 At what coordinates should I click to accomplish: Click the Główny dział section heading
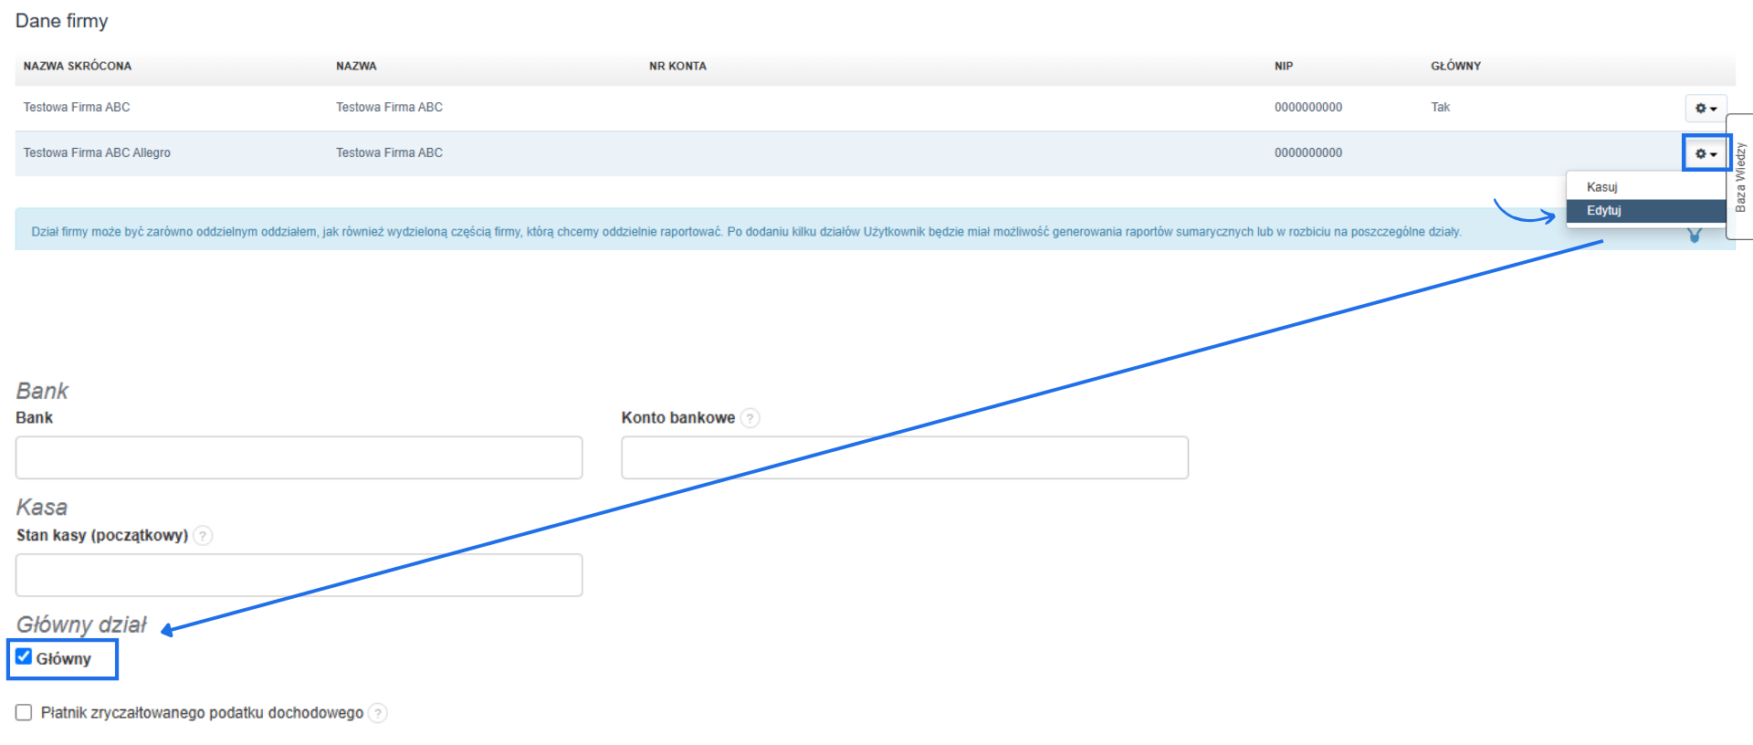coord(81,624)
